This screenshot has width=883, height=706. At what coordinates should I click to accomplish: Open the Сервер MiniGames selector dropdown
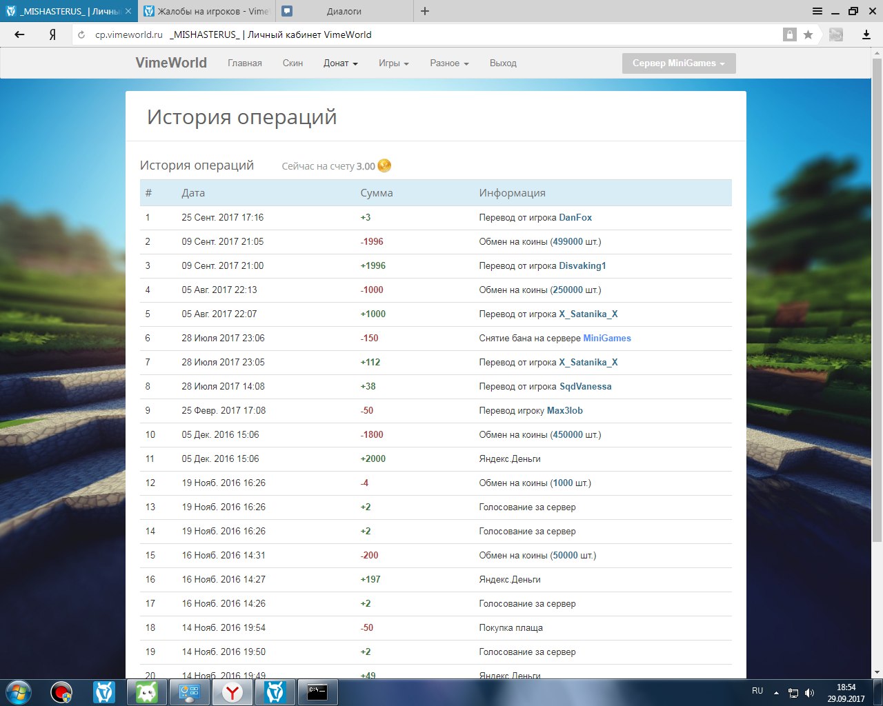point(679,63)
